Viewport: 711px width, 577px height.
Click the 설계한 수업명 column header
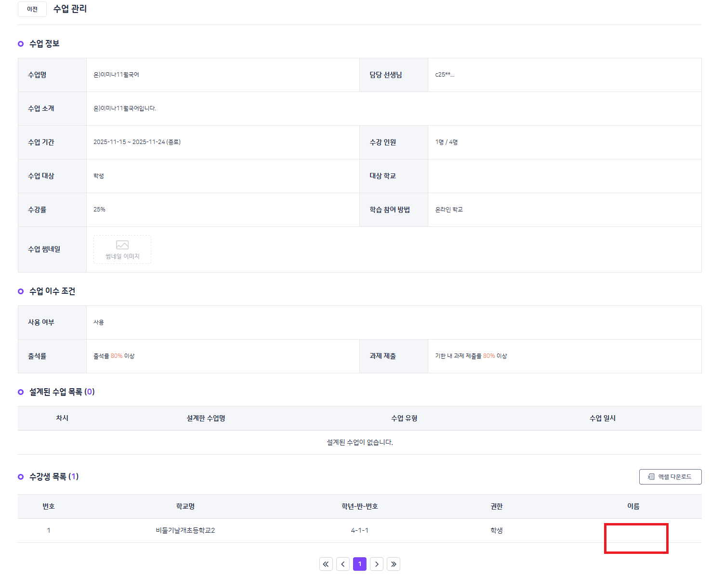(x=206, y=418)
